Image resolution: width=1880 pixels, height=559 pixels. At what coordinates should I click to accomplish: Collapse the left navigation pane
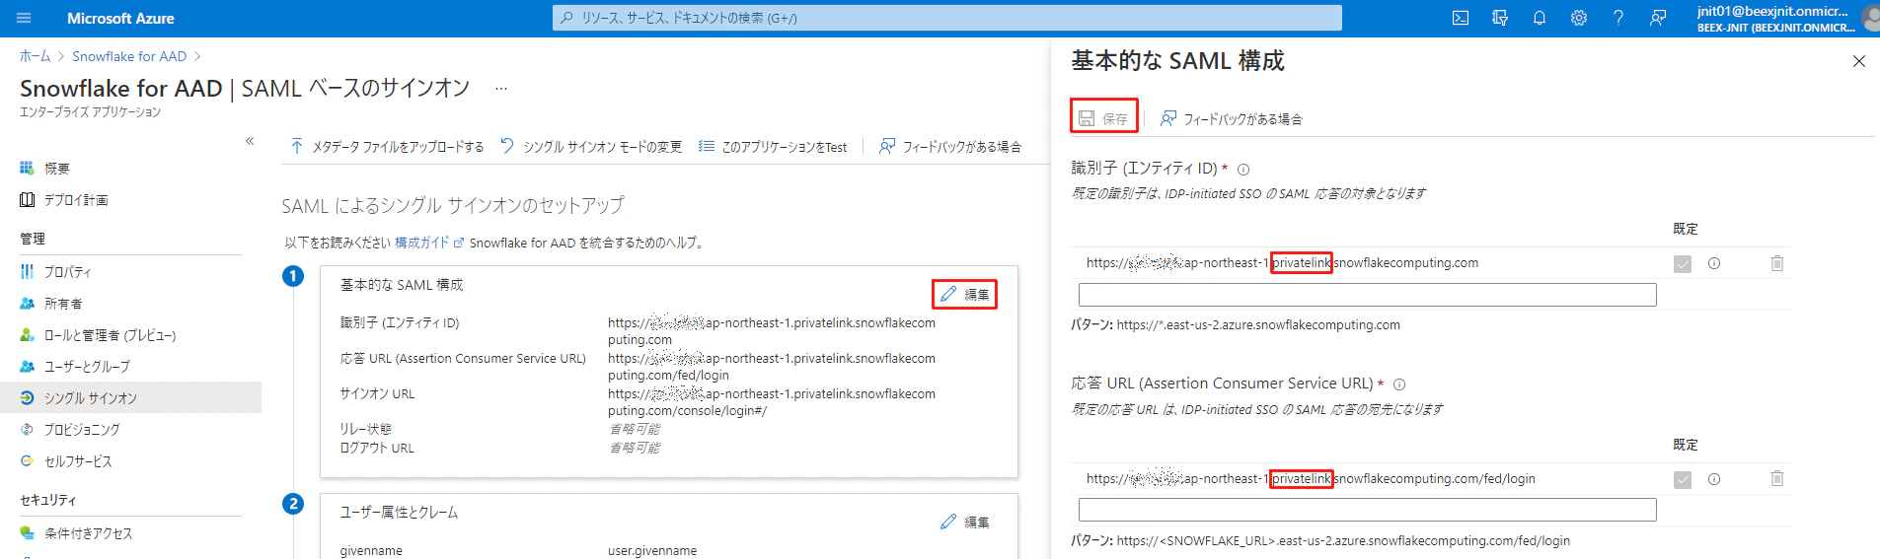pyautogui.click(x=250, y=141)
